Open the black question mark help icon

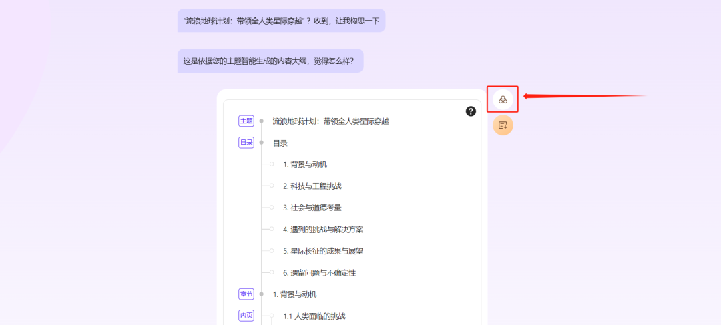click(471, 111)
